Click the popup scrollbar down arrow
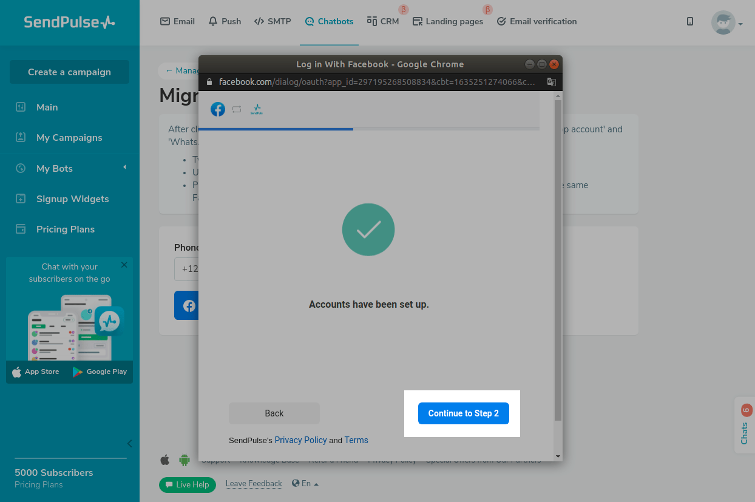Screen dimensions: 755x502 tap(558, 456)
